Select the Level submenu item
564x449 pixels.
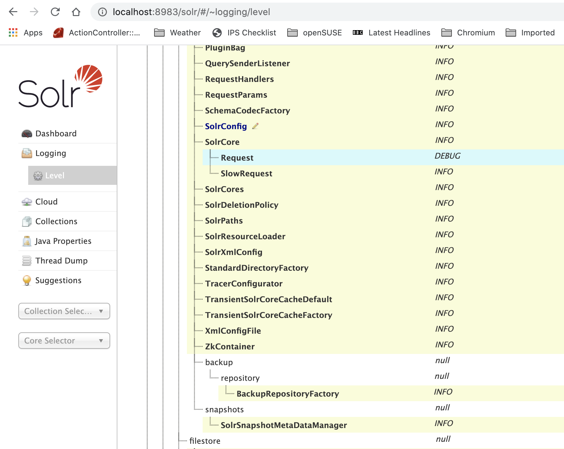point(72,175)
